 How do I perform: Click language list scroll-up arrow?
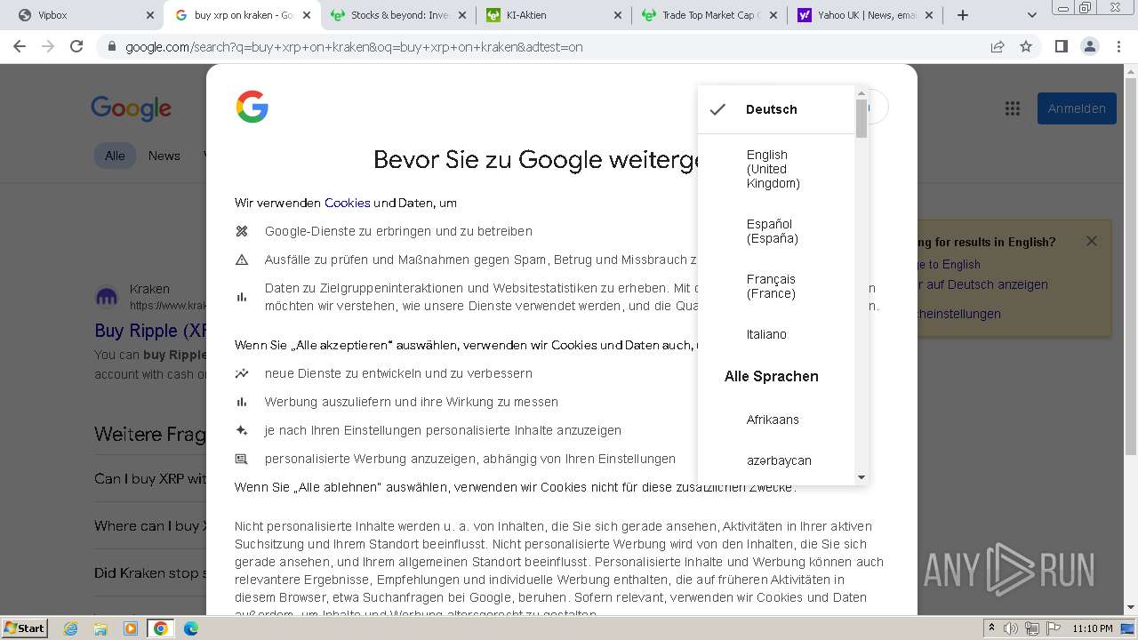tap(861, 92)
